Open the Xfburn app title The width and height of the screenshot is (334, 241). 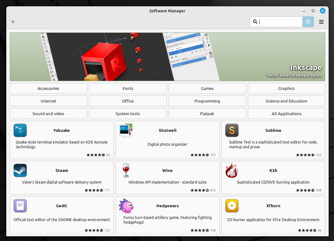273,206
